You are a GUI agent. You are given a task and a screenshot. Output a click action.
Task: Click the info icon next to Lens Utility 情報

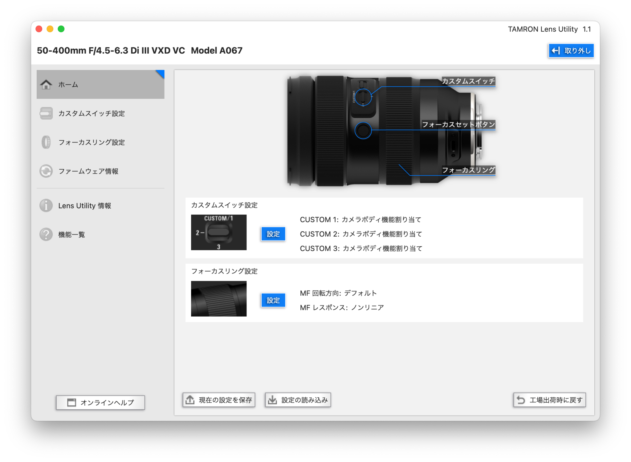tap(46, 205)
